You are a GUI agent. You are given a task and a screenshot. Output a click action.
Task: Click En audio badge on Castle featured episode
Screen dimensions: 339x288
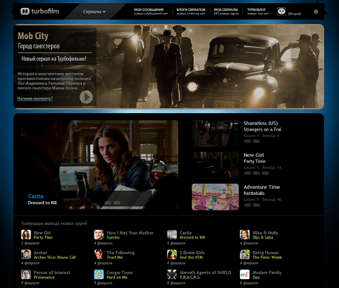(117, 203)
